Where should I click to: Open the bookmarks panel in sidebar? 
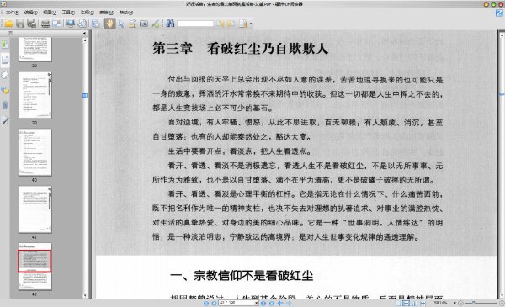[4, 45]
